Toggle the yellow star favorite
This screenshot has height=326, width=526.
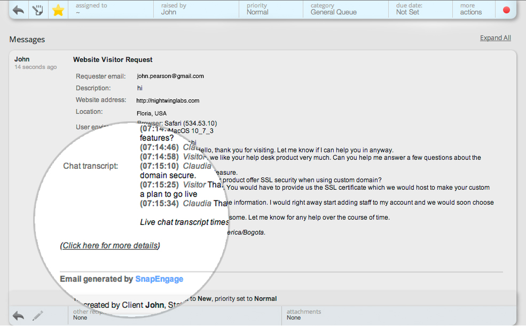click(58, 10)
